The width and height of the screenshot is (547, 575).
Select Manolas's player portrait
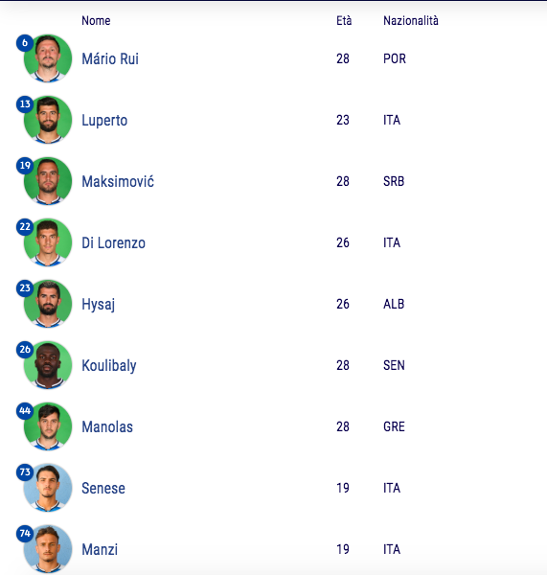[x=48, y=426]
